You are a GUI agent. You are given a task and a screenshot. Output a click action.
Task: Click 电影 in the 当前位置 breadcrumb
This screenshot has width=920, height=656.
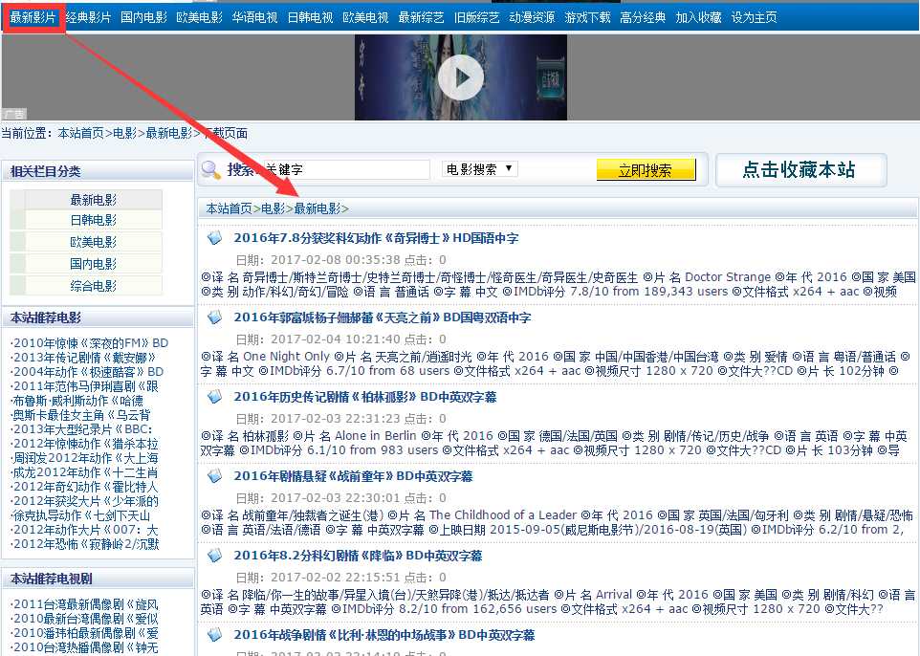tap(124, 133)
